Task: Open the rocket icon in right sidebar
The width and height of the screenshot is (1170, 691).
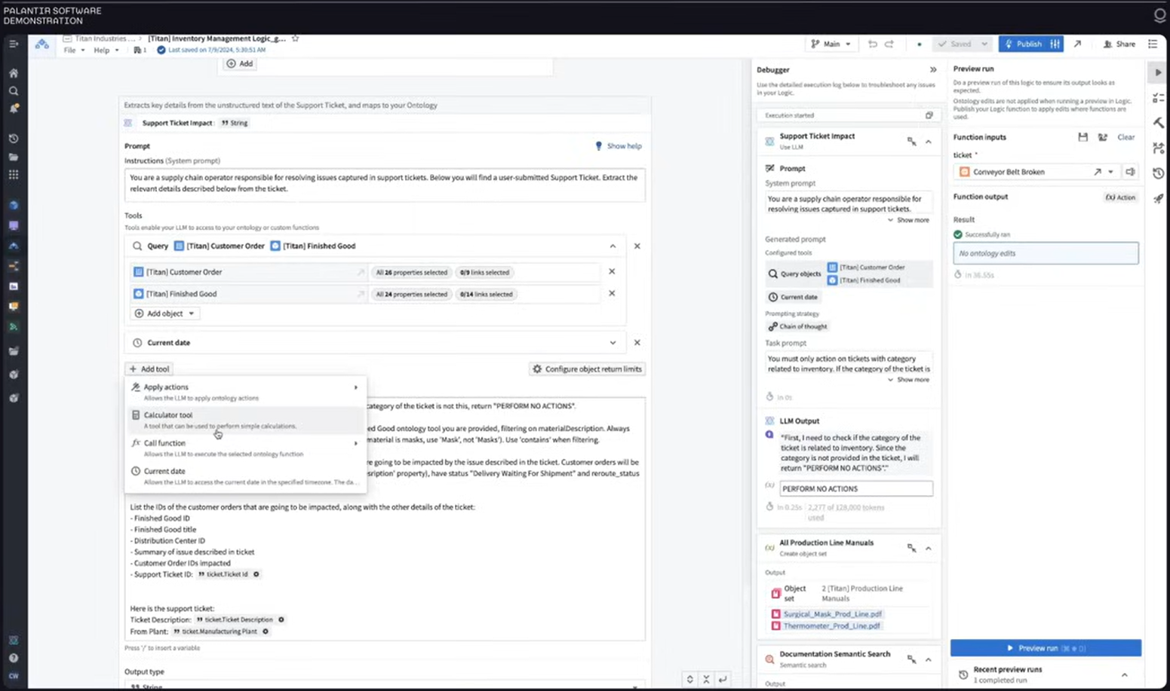Action: [1158, 198]
